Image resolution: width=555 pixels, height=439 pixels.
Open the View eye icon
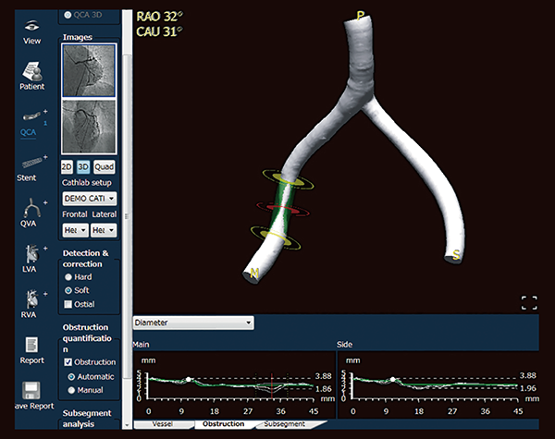[x=31, y=26]
